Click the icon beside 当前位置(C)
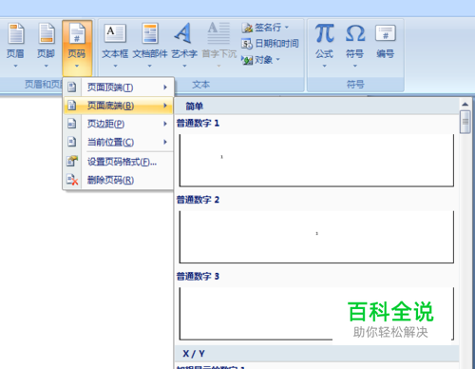The height and width of the screenshot is (369, 475). point(72,142)
